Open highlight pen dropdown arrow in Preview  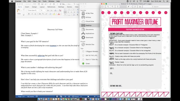[x=131, y=7]
